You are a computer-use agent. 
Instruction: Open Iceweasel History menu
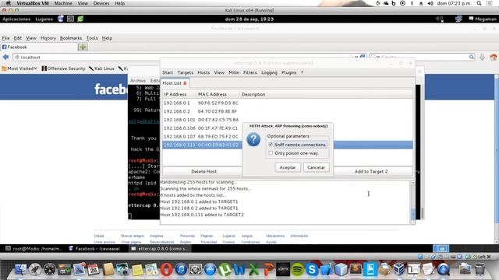click(x=48, y=38)
